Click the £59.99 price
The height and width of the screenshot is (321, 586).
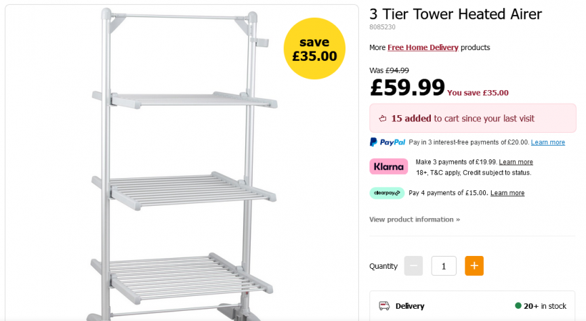pyautogui.click(x=407, y=87)
